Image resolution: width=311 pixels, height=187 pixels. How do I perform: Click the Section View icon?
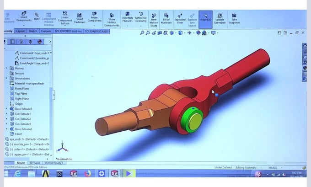160,33
